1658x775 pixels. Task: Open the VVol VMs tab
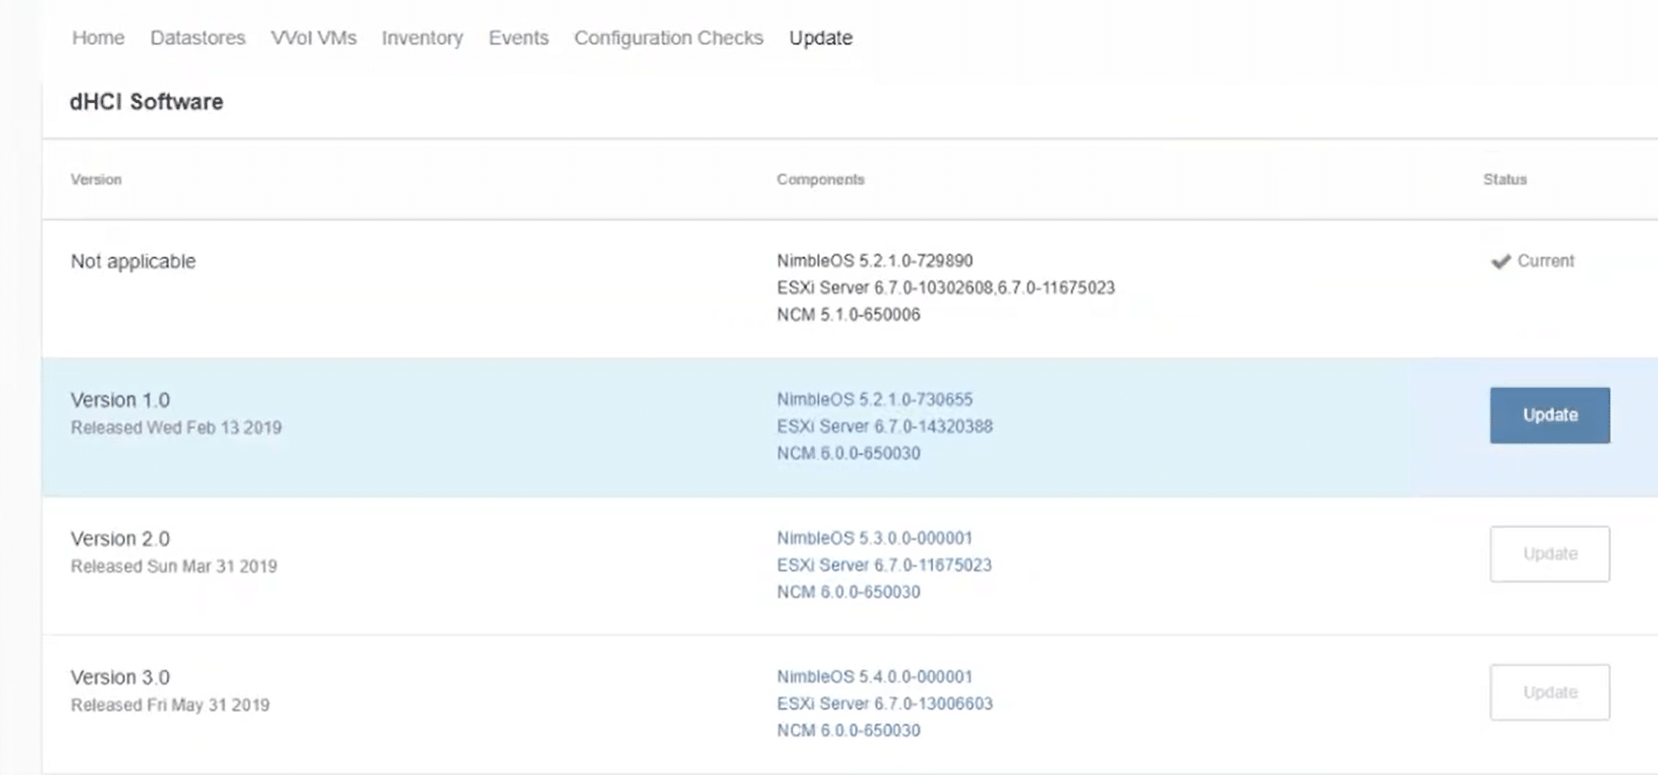coord(314,38)
